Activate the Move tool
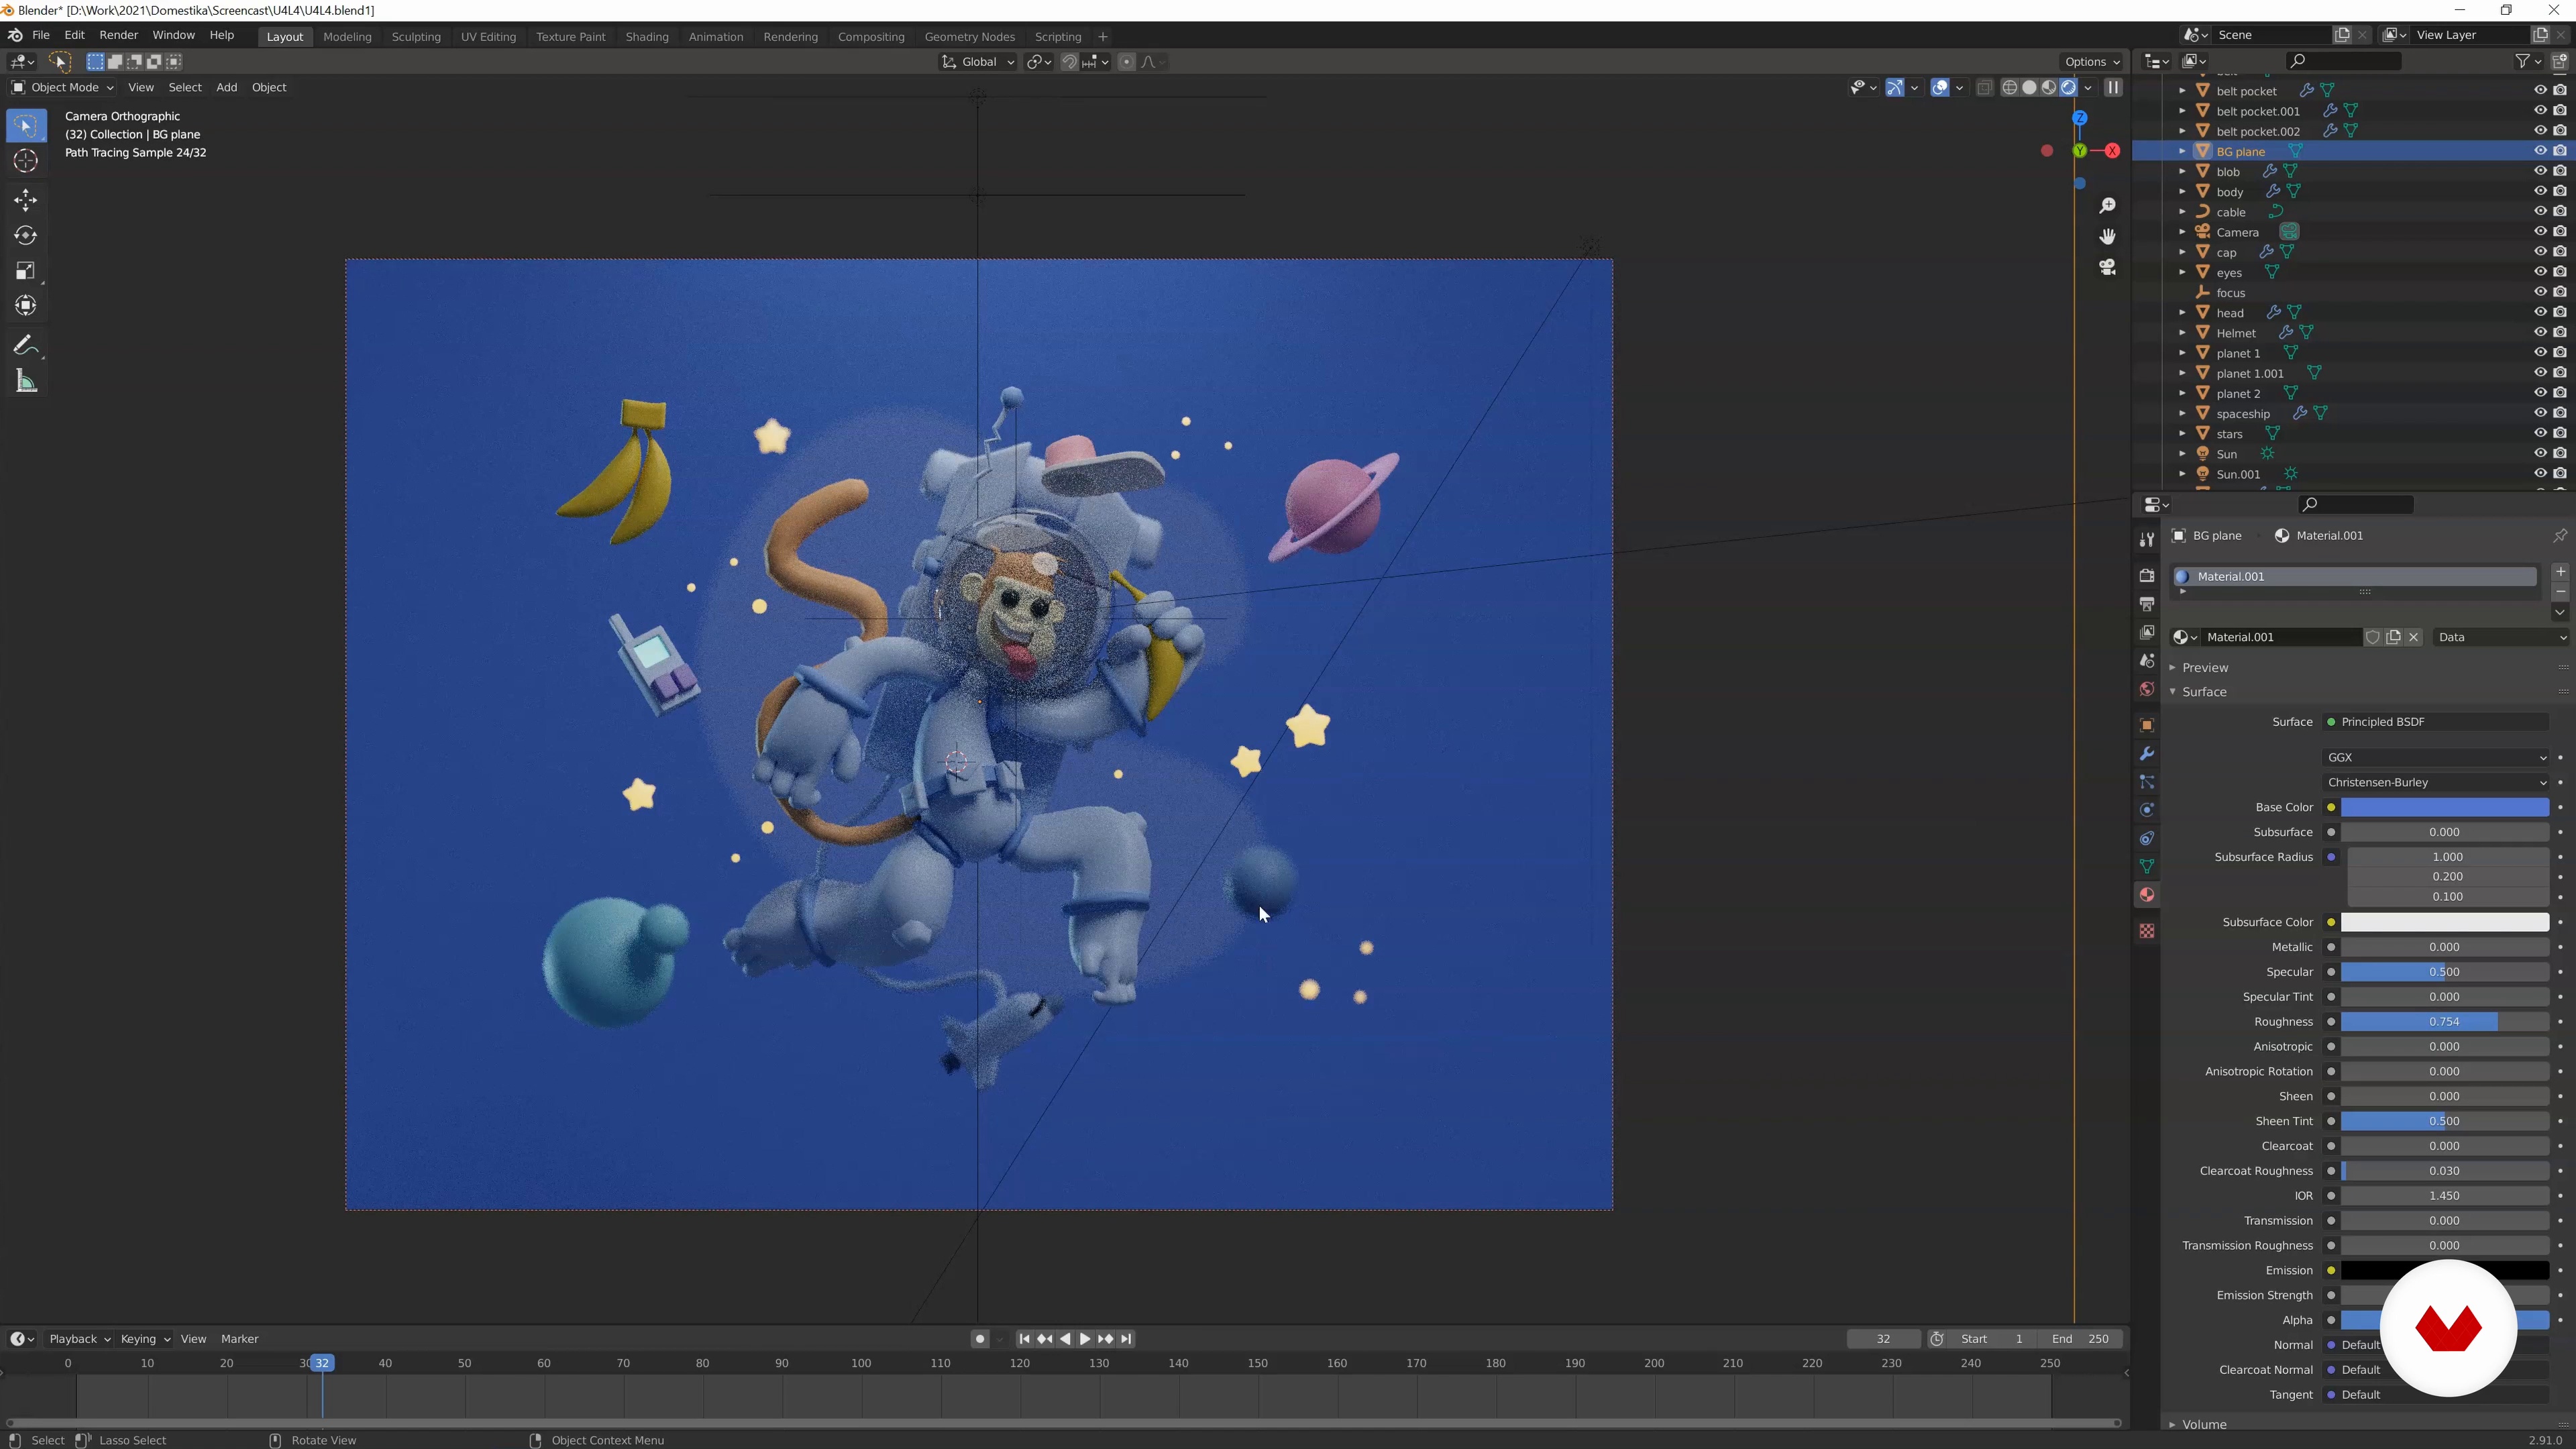 click(26, 200)
